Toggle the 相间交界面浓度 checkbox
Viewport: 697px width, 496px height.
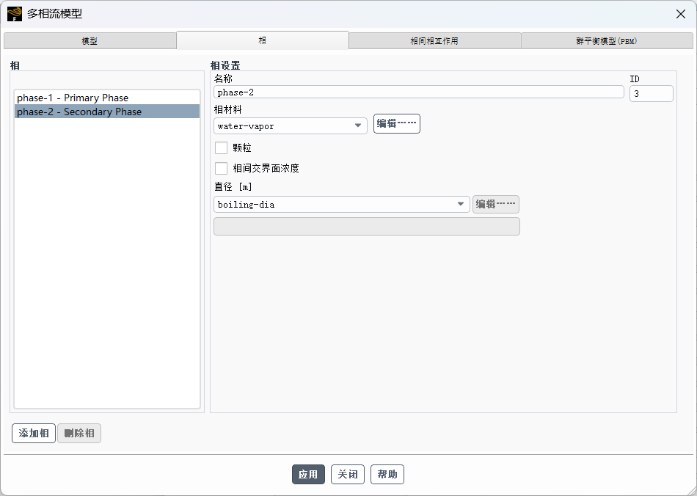click(x=221, y=169)
